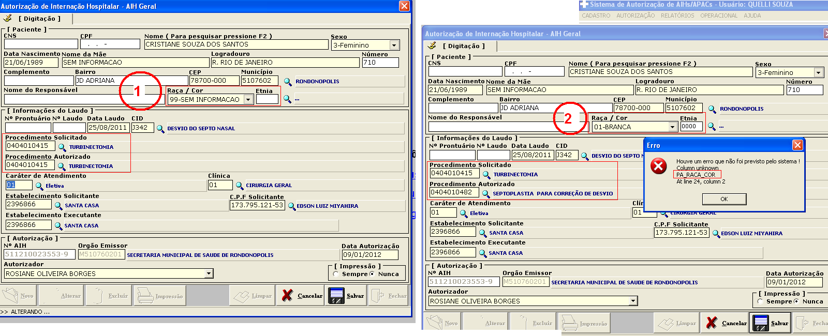Select Sempre impressão option in left window
Viewport: 828px width, 336px height.
[x=336, y=274]
